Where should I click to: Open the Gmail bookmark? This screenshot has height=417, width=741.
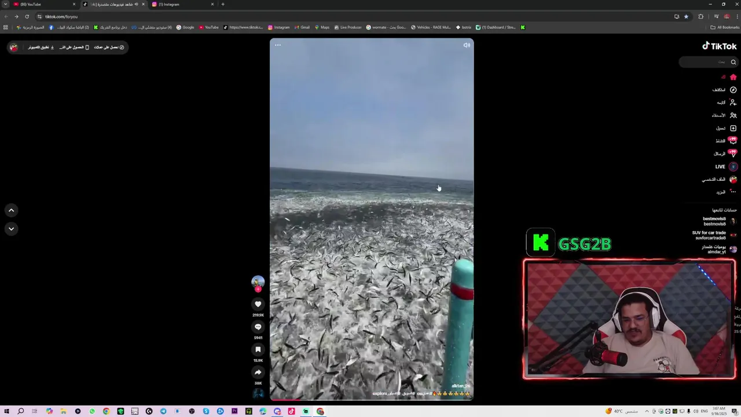point(302,27)
